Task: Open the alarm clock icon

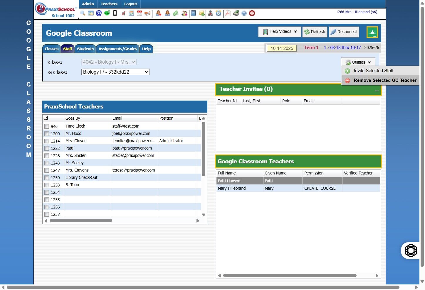Action: (219, 13)
